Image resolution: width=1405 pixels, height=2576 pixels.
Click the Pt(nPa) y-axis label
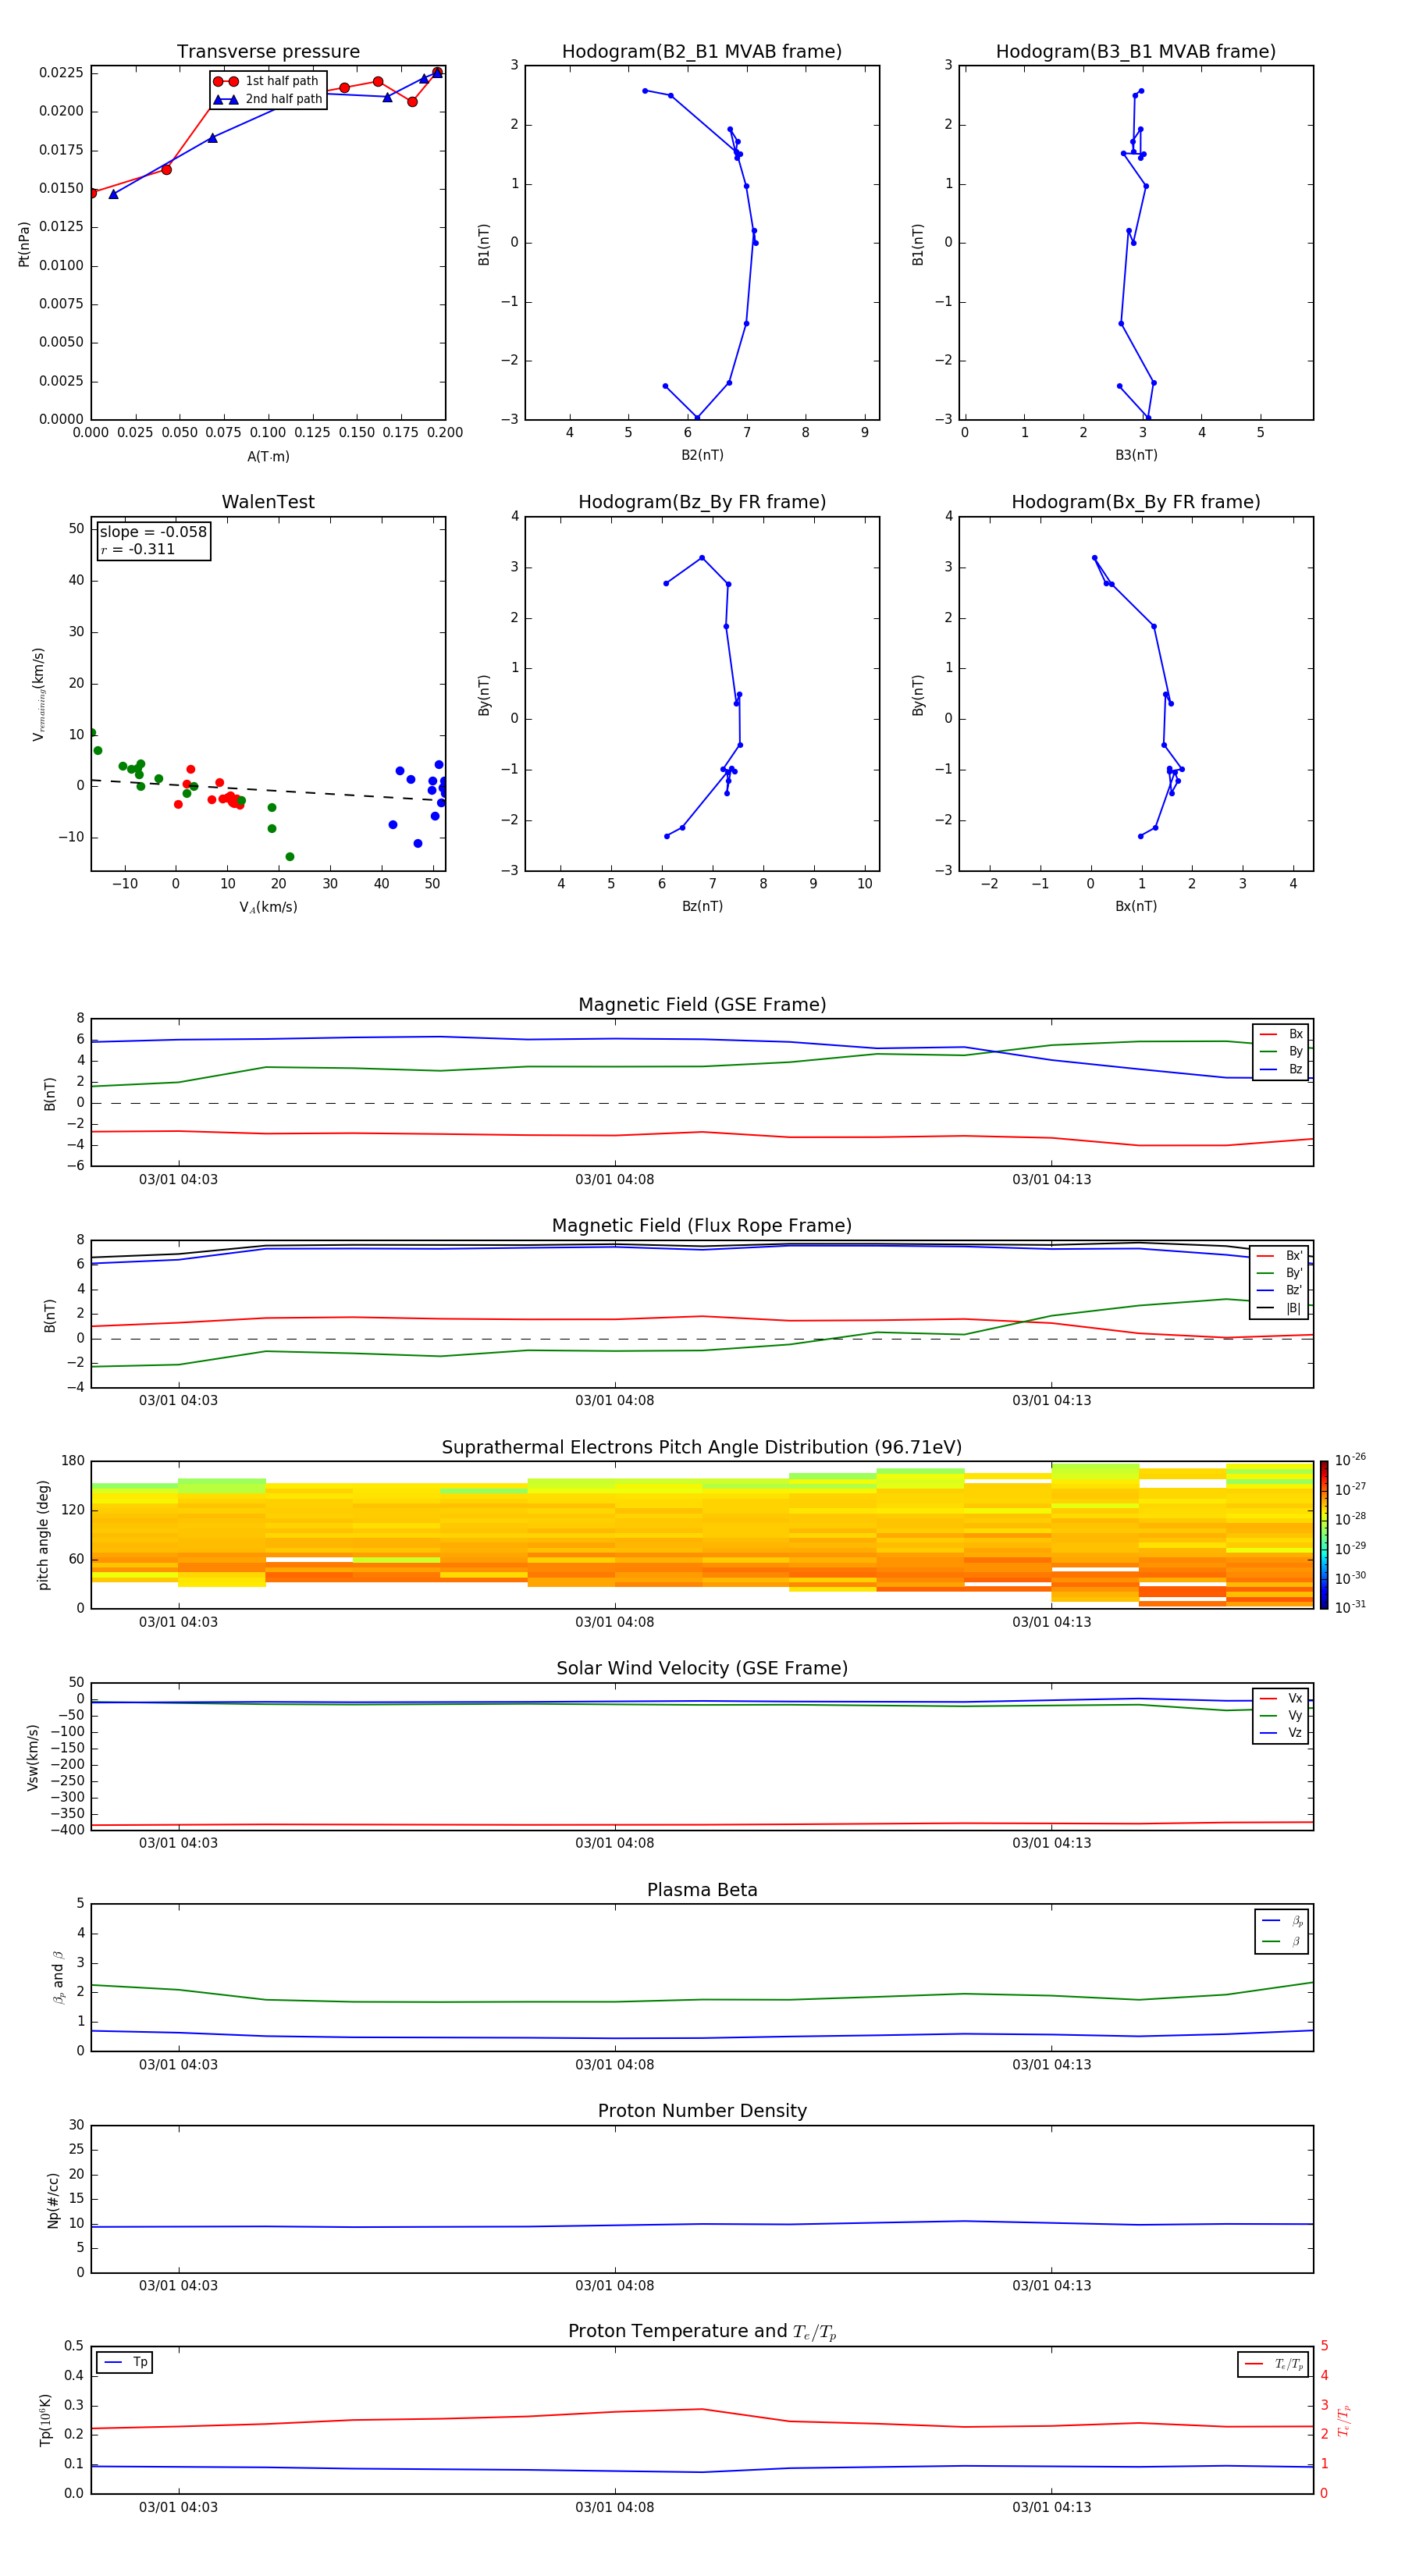pyautogui.click(x=24, y=243)
